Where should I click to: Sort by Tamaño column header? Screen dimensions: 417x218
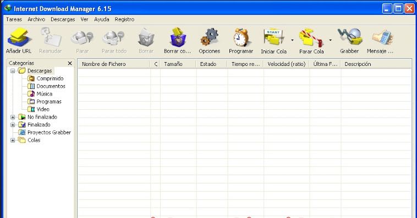click(178, 64)
